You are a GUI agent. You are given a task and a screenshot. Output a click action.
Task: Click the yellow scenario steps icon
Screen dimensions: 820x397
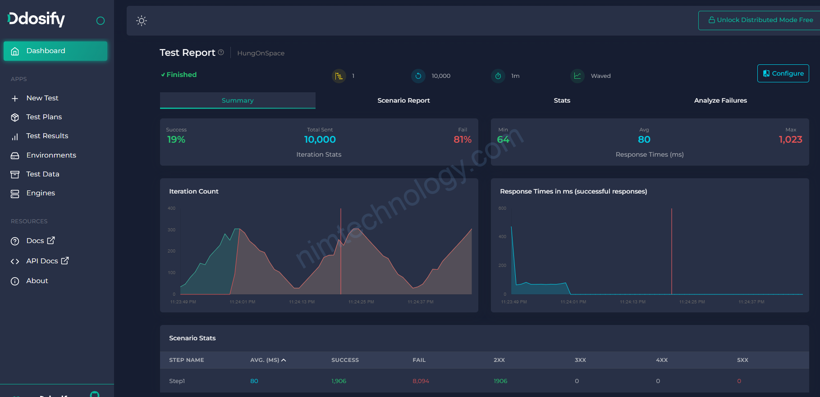click(339, 76)
